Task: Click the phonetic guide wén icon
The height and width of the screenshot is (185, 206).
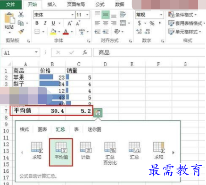Action: [x=82, y=32]
